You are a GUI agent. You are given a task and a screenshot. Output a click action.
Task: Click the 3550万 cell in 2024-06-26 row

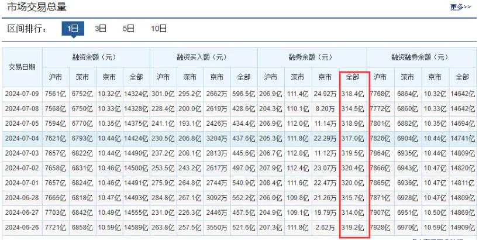[x=217, y=228]
